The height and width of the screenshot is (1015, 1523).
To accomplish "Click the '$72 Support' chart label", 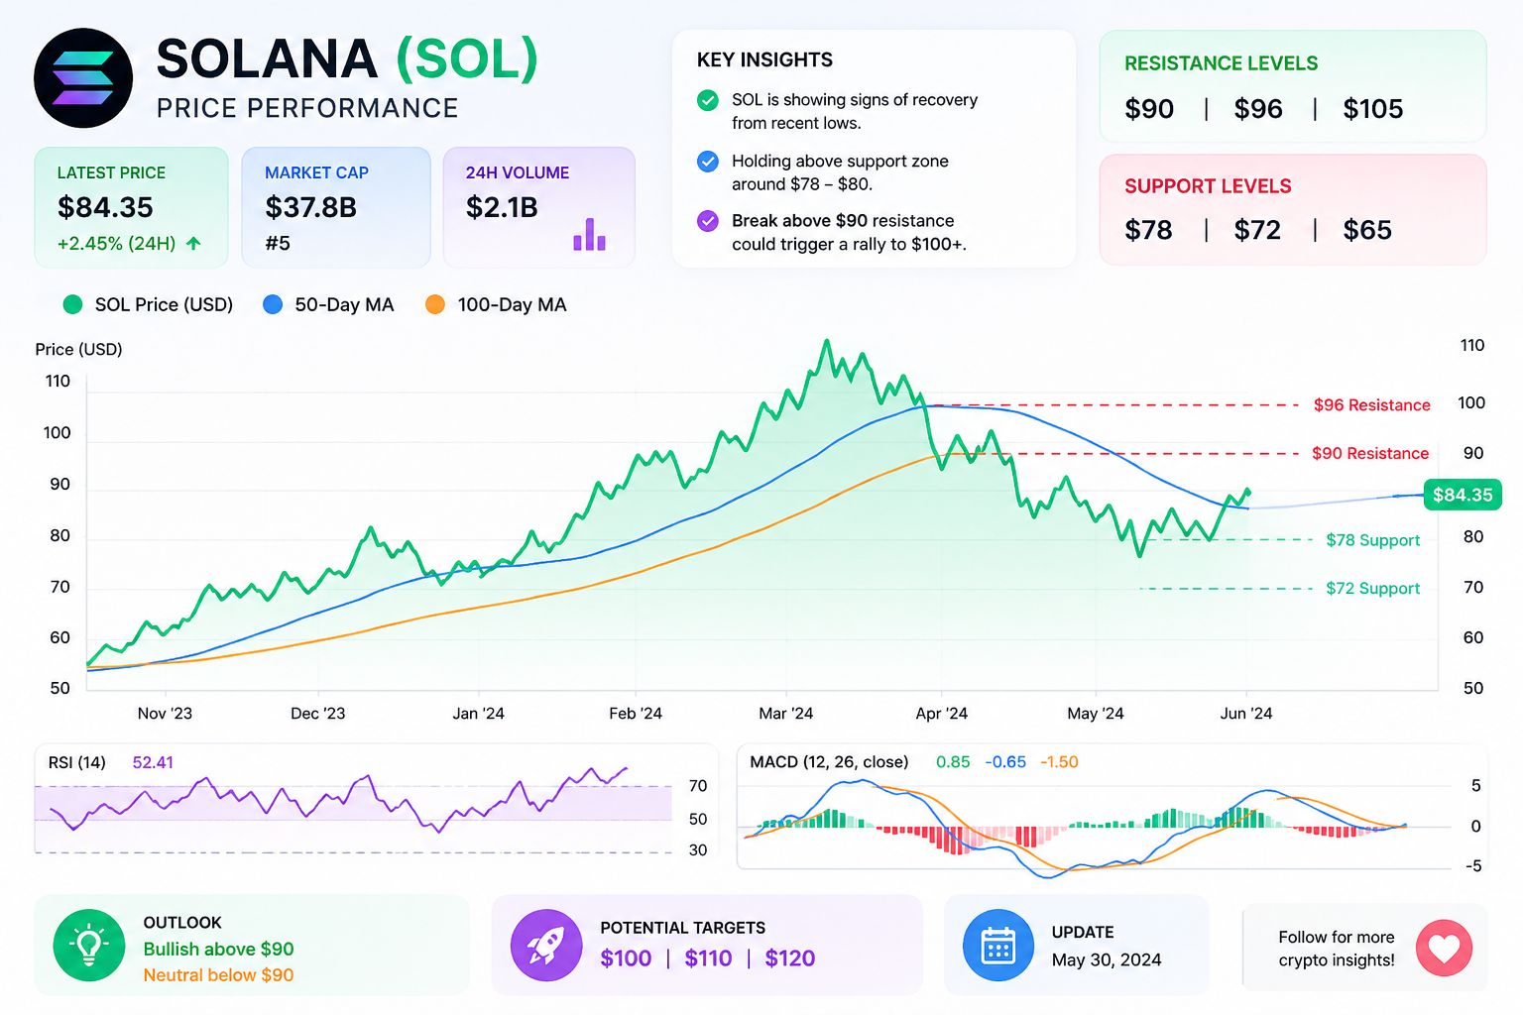I will [x=1373, y=588].
